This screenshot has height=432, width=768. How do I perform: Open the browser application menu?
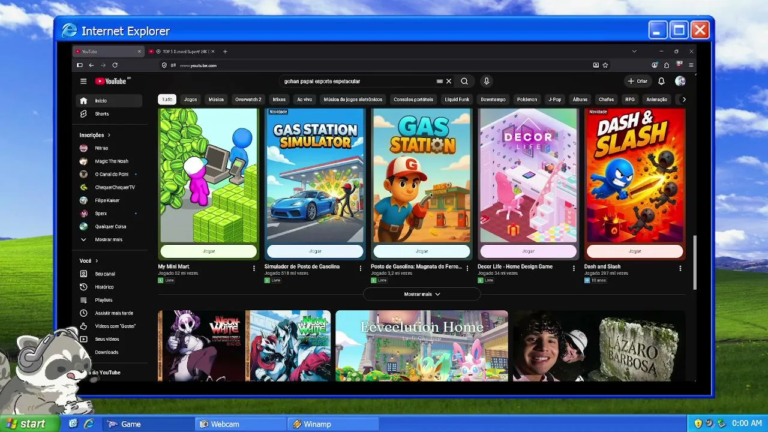coord(691,65)
